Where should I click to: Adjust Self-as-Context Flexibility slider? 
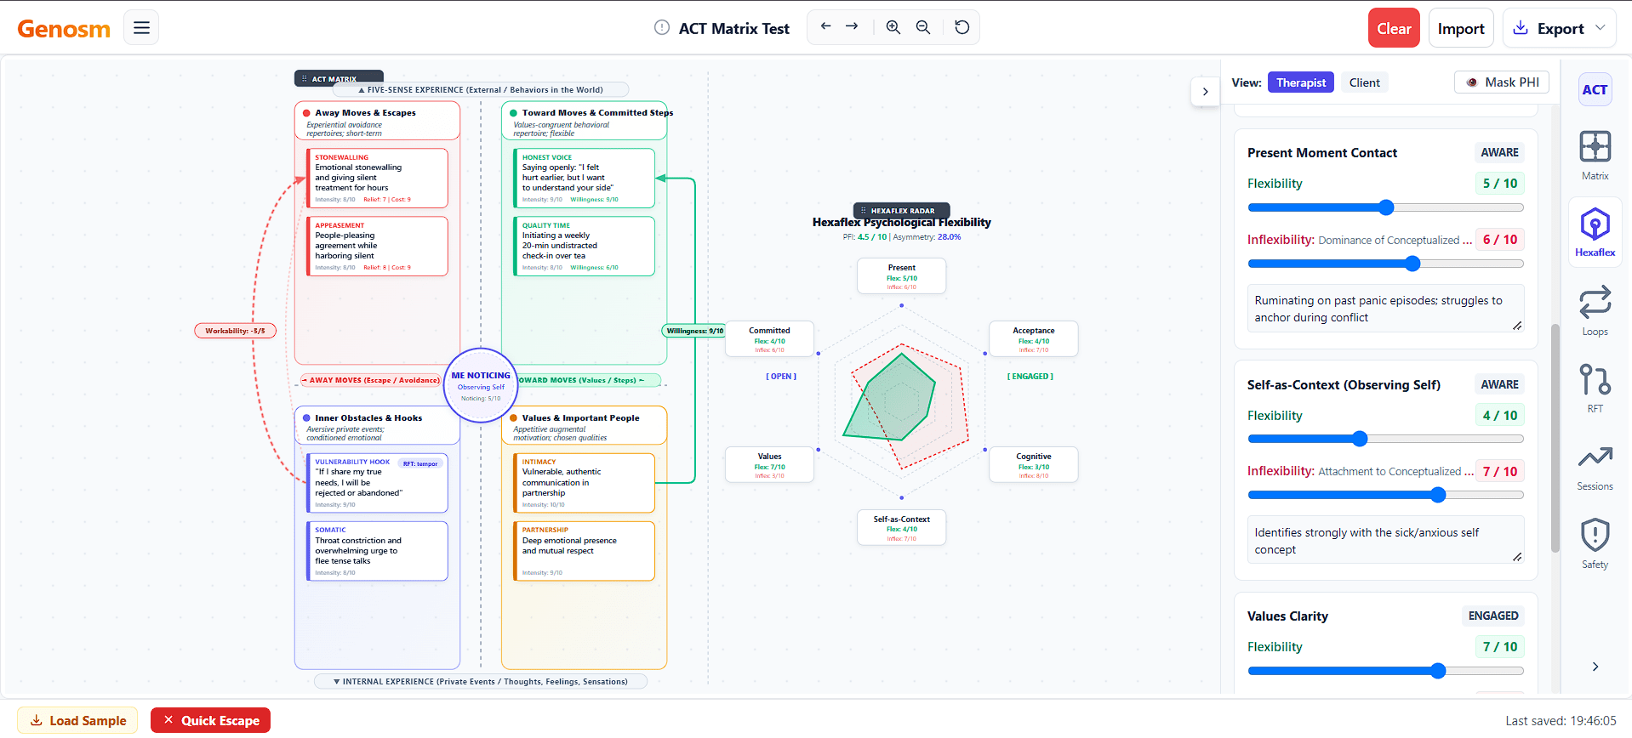tap(1385, 439)
